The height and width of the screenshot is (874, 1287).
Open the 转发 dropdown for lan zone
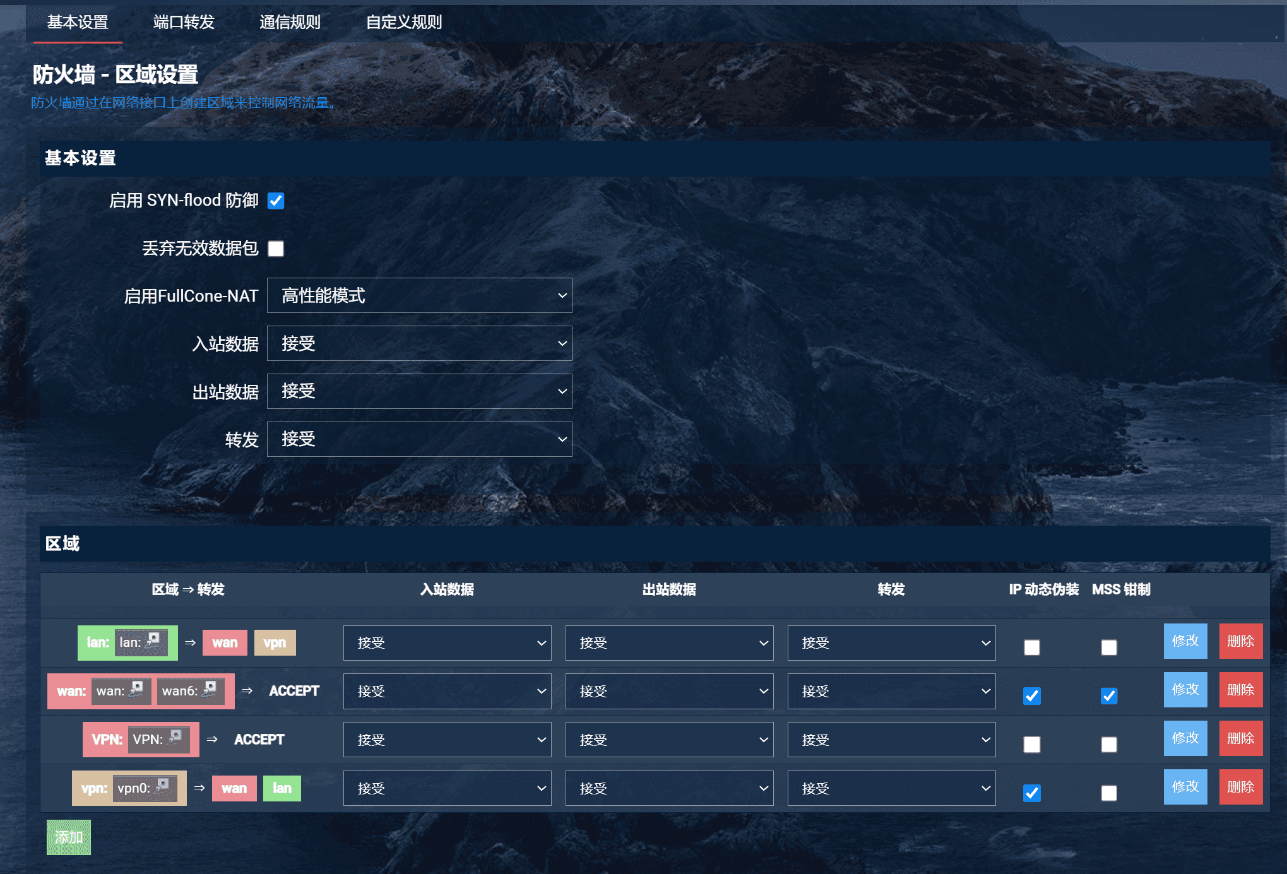click(x=891, y=643)
